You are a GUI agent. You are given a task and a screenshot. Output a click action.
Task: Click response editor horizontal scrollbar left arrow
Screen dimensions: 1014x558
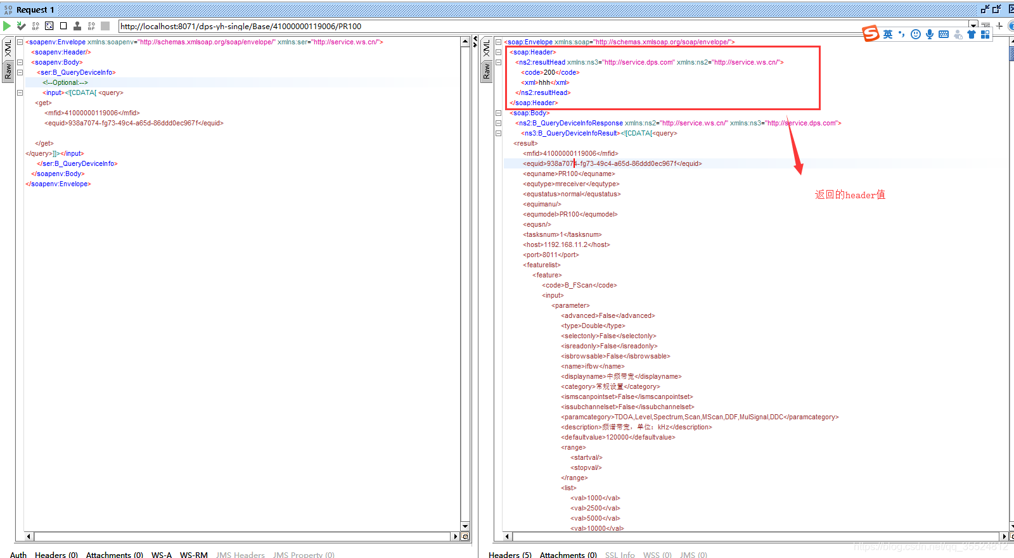pos(507,536)
